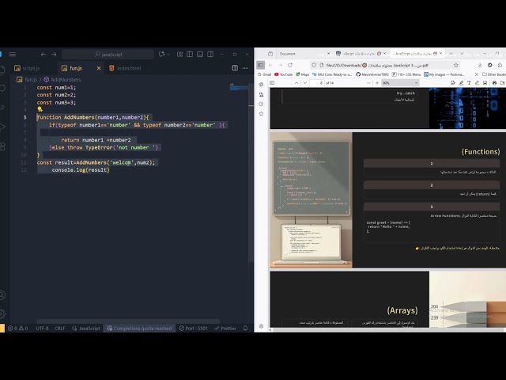Image resolution: width=506 pixels, height=380 pixels.
Task: Click the PDF page number field
Action: 317,83
